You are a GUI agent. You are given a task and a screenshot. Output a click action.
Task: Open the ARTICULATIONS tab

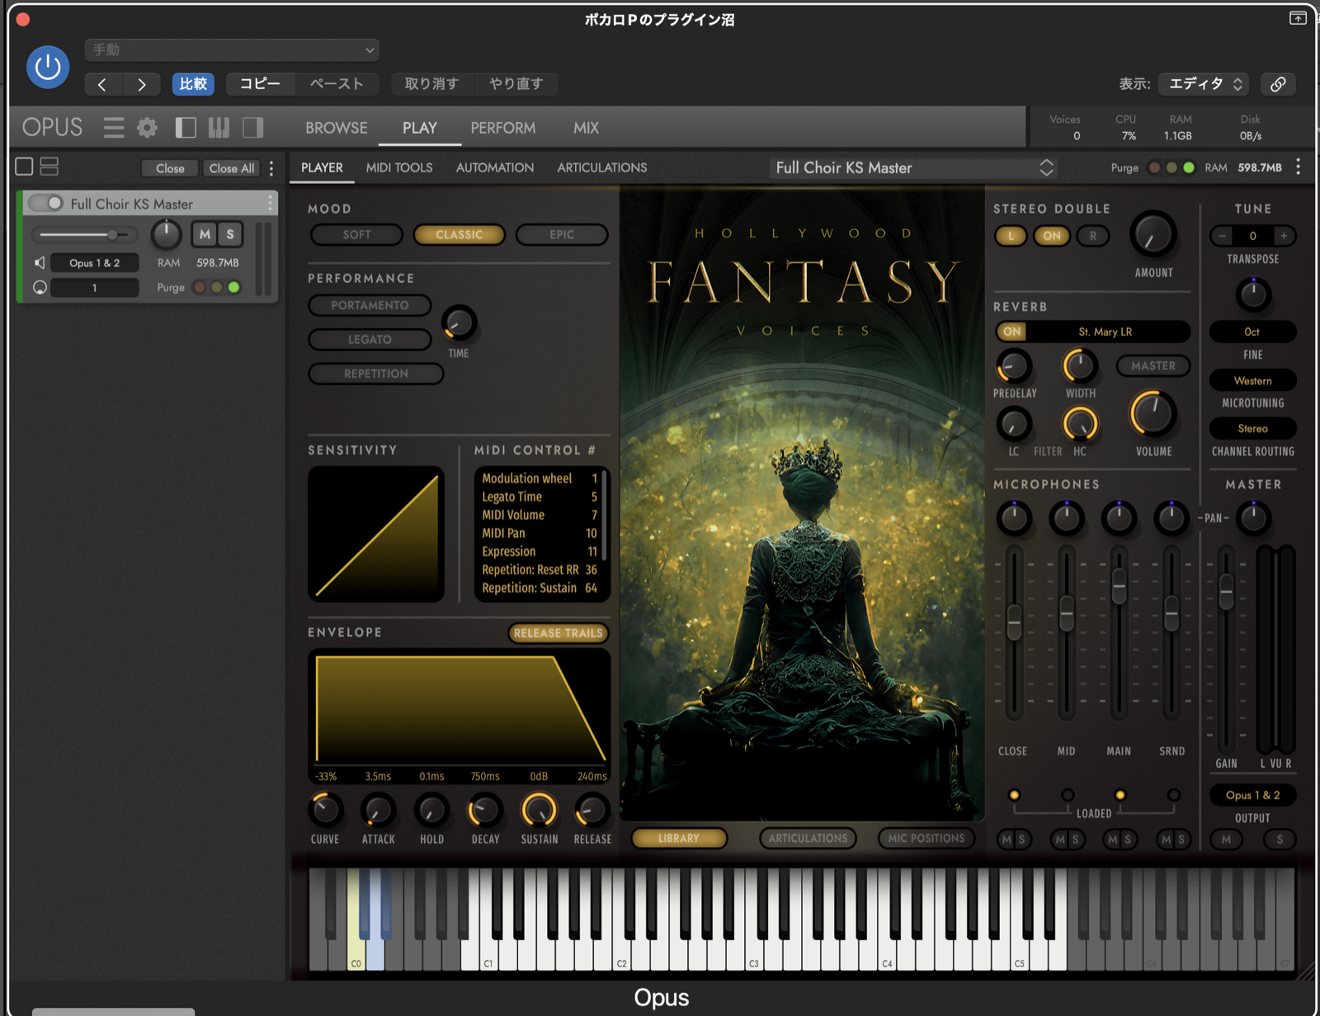[602, 167]
